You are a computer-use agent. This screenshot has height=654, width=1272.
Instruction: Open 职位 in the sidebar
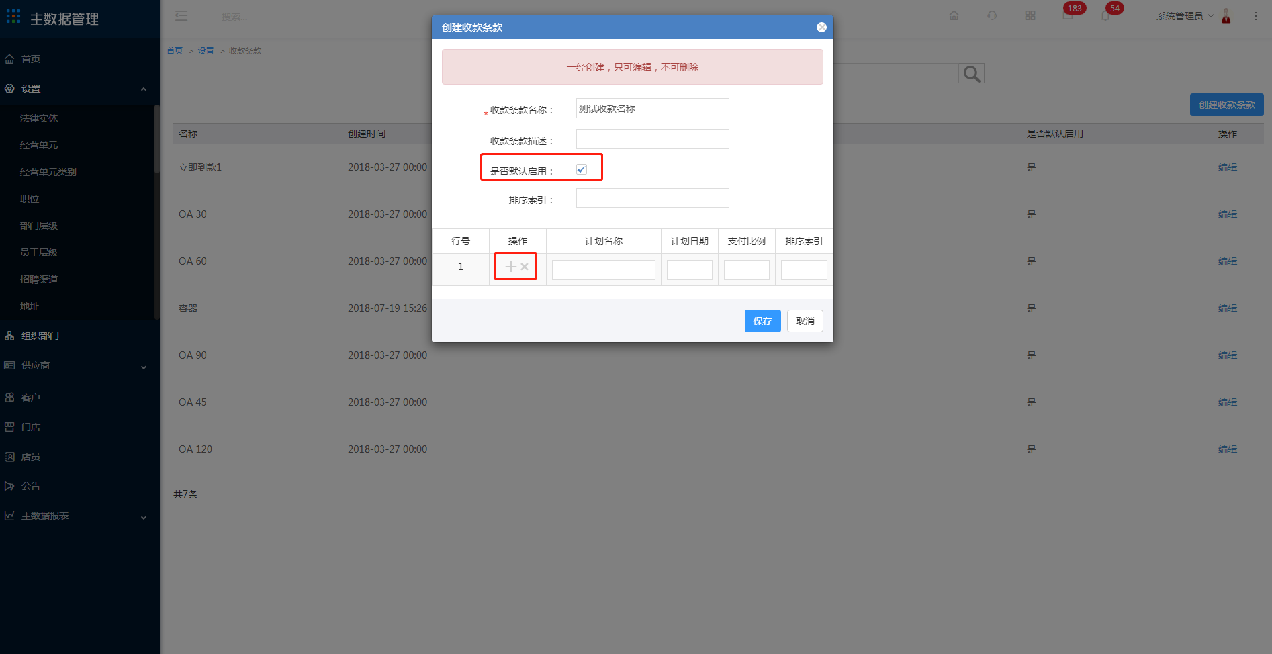30,199
